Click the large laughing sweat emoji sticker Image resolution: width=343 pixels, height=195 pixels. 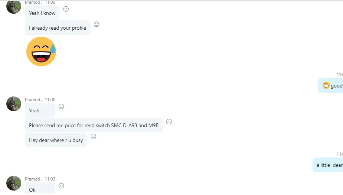click(x=41, y=52)
